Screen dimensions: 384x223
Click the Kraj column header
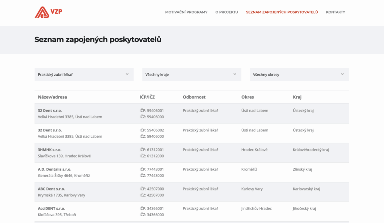pyautogui.click(x=297, y=97)
